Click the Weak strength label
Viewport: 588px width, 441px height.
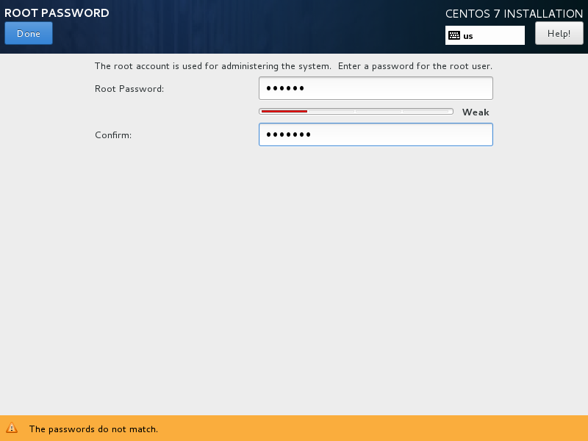[476, 112]
